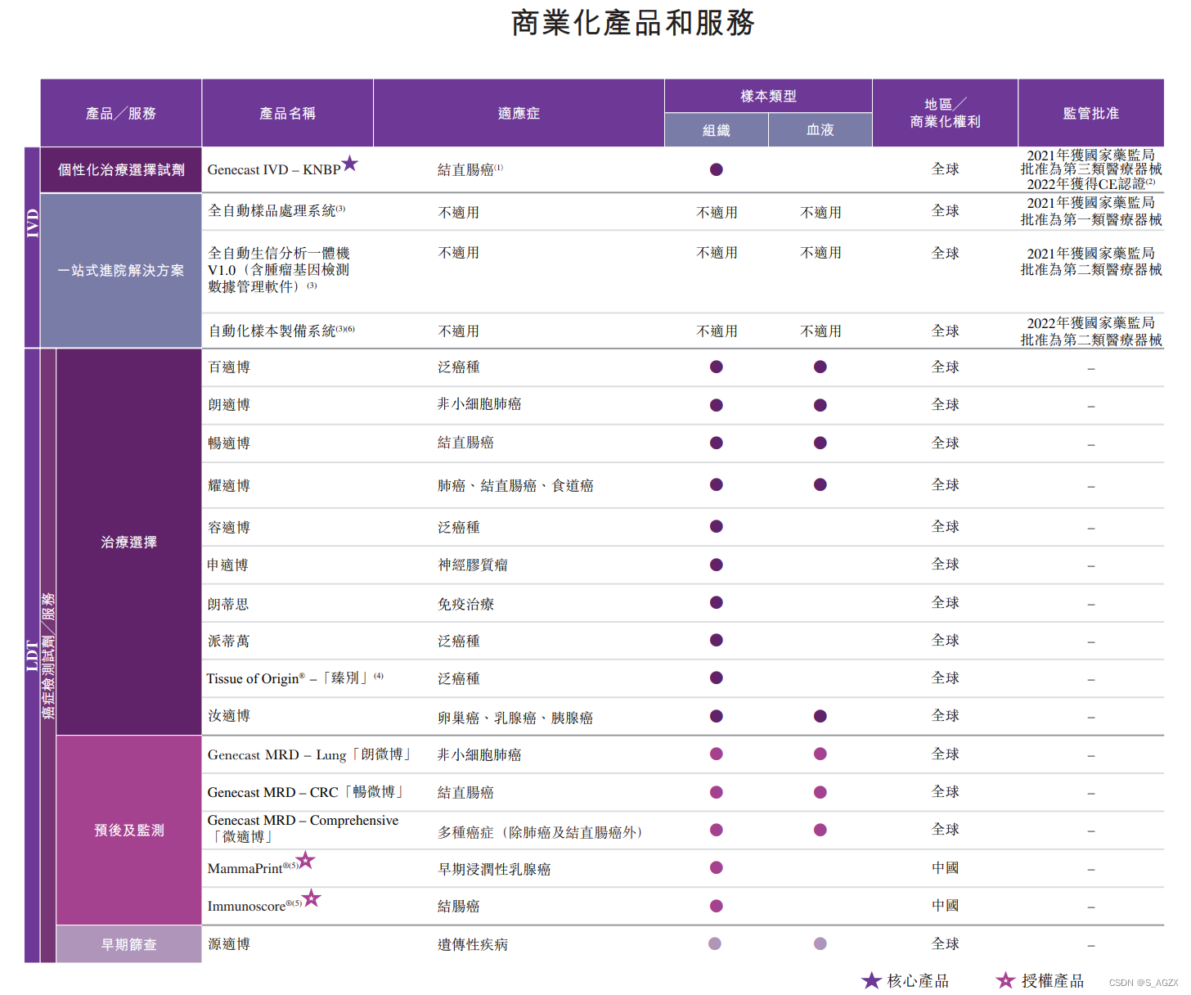Image resolution: width=1191 pixels, height=995 pixels.
Task: Click indication 肺癌、結直腸癌、食道癌
Action: 515,485
